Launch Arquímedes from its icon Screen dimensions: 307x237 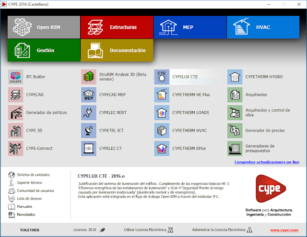[235, 95]
